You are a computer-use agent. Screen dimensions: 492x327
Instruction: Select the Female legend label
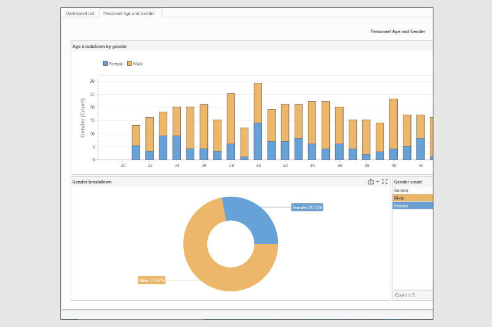(116, 64)
